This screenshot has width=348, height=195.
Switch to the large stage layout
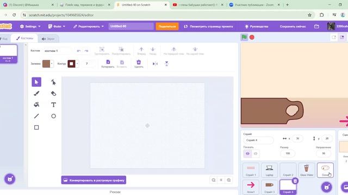pos(342,37)
